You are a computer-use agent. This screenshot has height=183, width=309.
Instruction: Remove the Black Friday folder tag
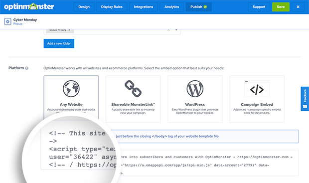(69, 30)
